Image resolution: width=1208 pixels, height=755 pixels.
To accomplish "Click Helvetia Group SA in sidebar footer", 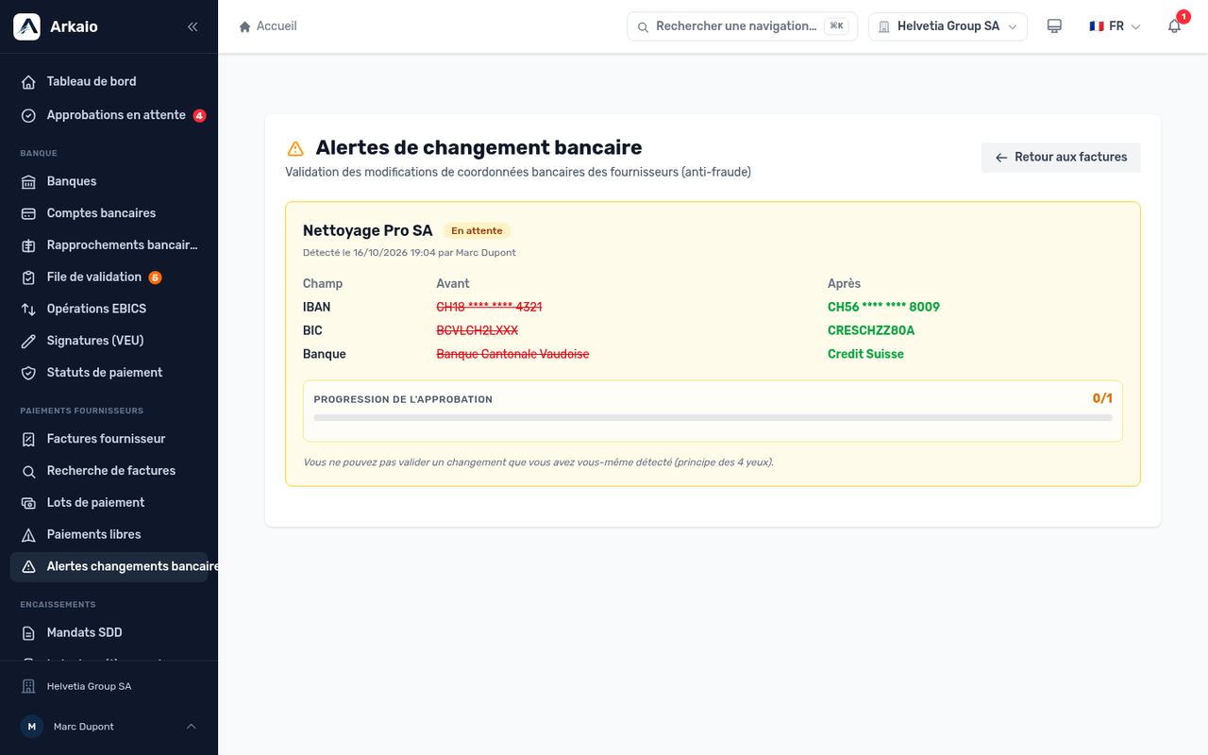I will point(89,686).
